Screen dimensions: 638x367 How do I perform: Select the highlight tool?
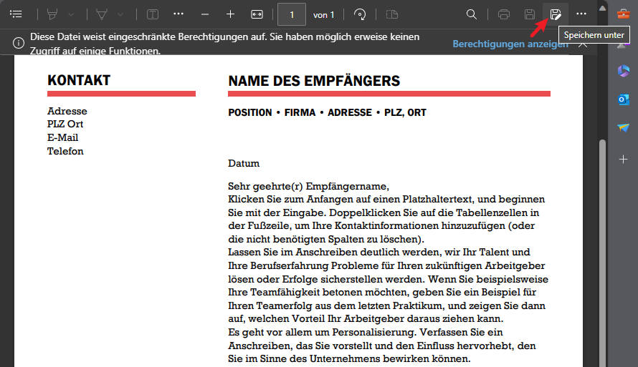(52, 14)
